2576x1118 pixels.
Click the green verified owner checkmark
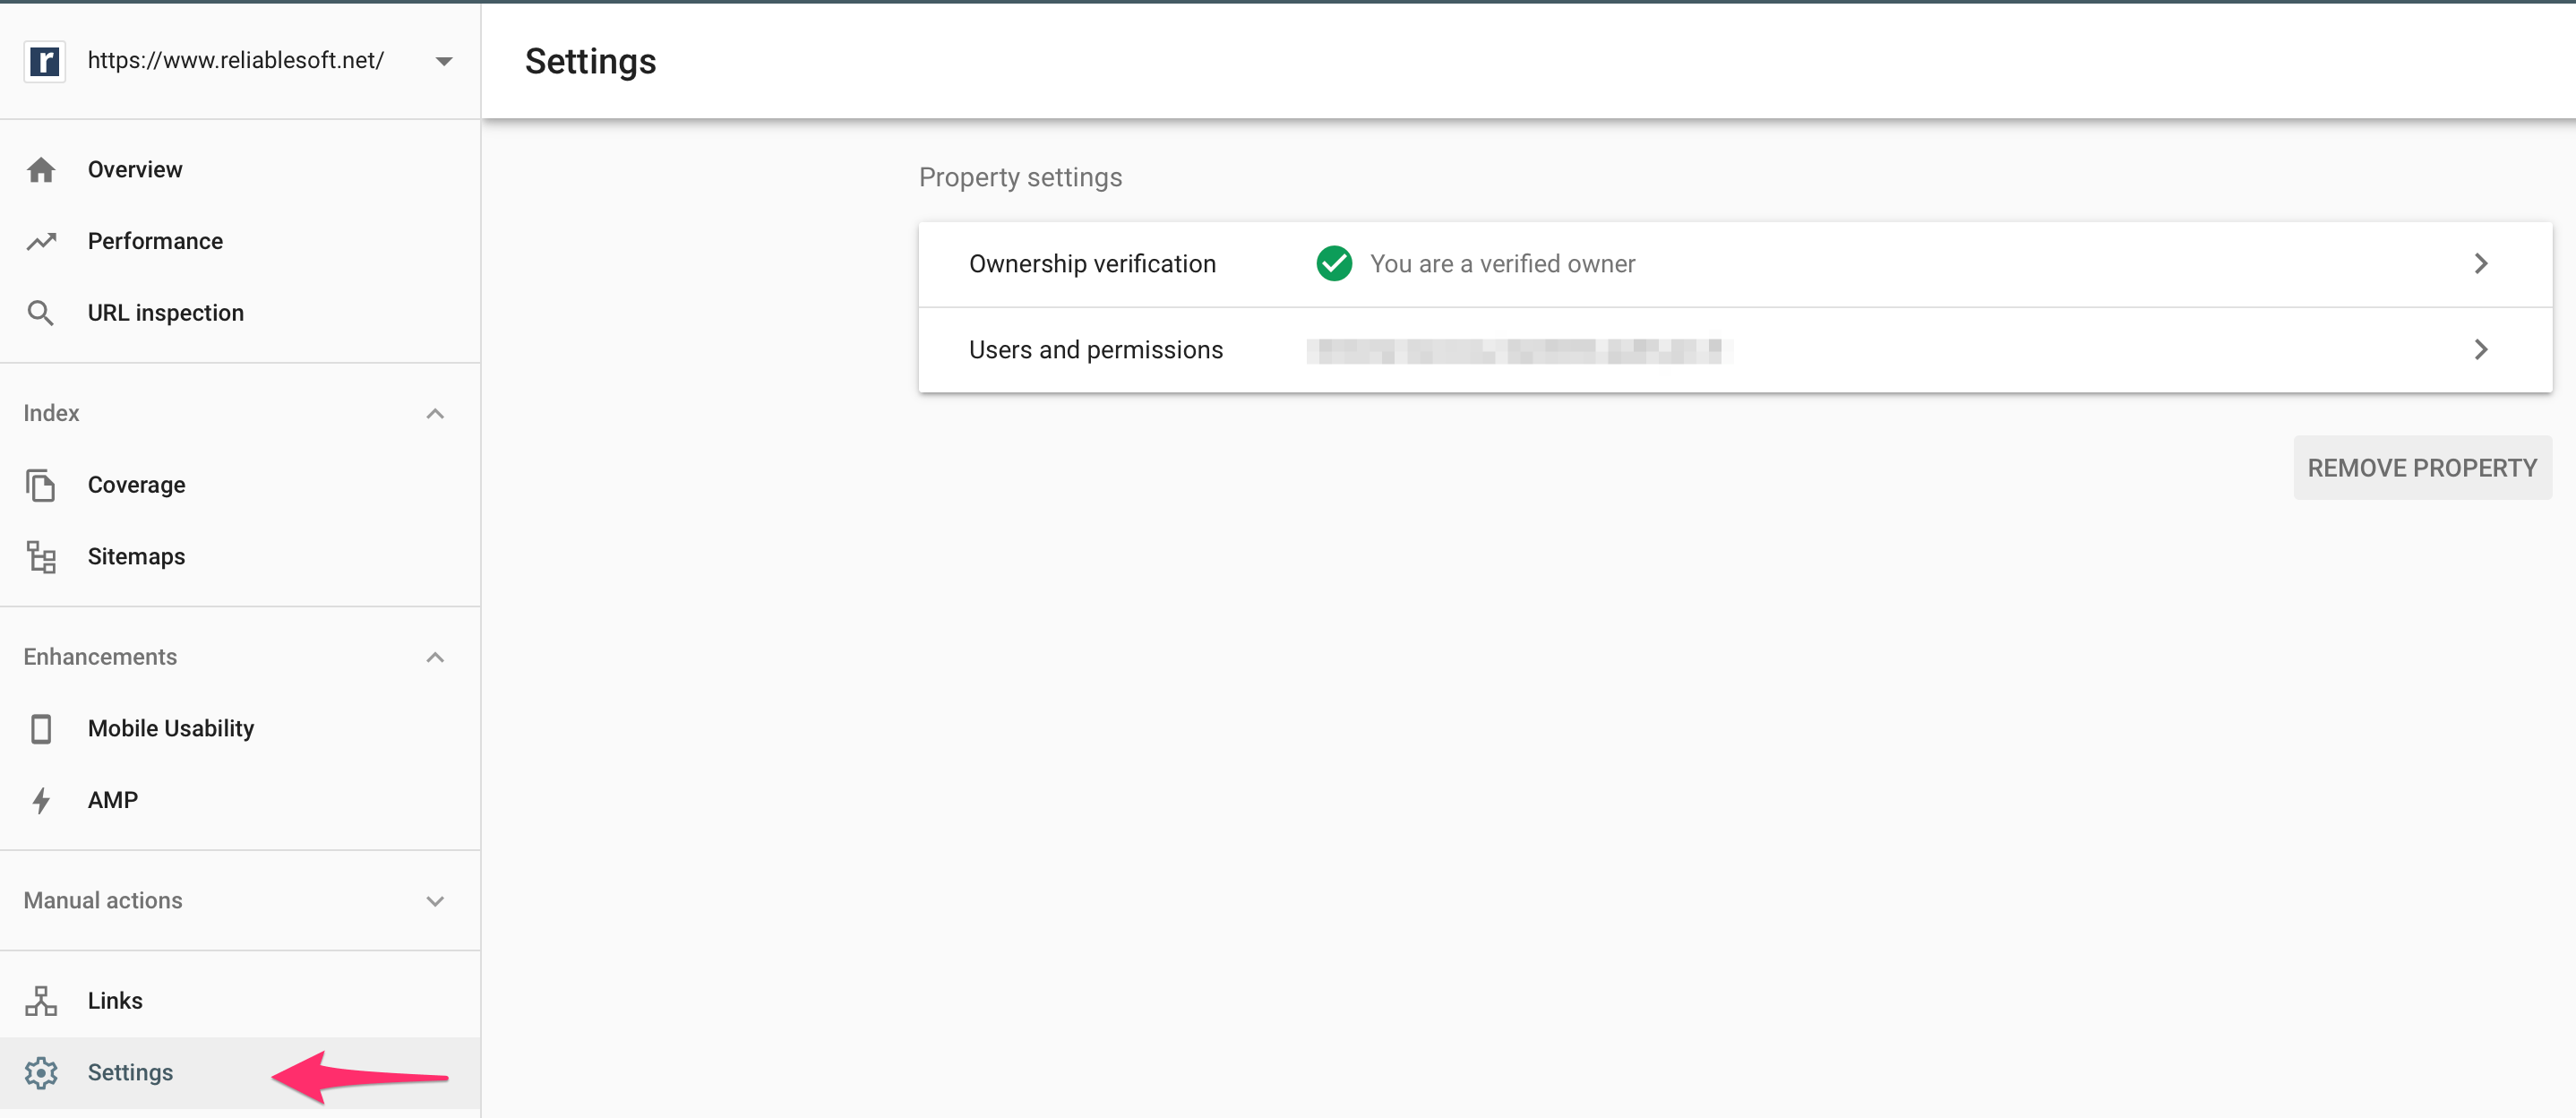tap(1334, 264)
